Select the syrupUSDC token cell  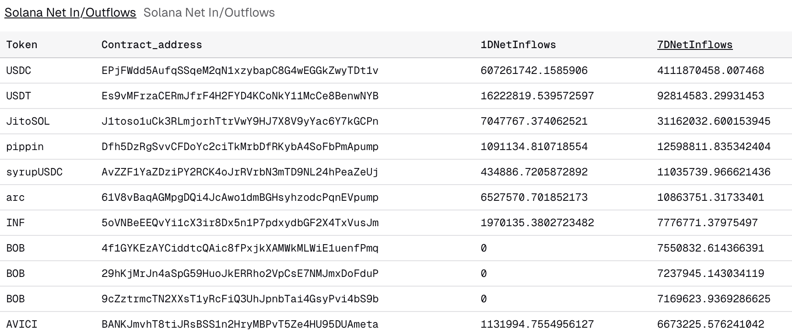[35, 172]
